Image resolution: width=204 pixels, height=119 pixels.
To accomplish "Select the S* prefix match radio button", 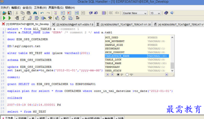I will click(x=118, y=75).
